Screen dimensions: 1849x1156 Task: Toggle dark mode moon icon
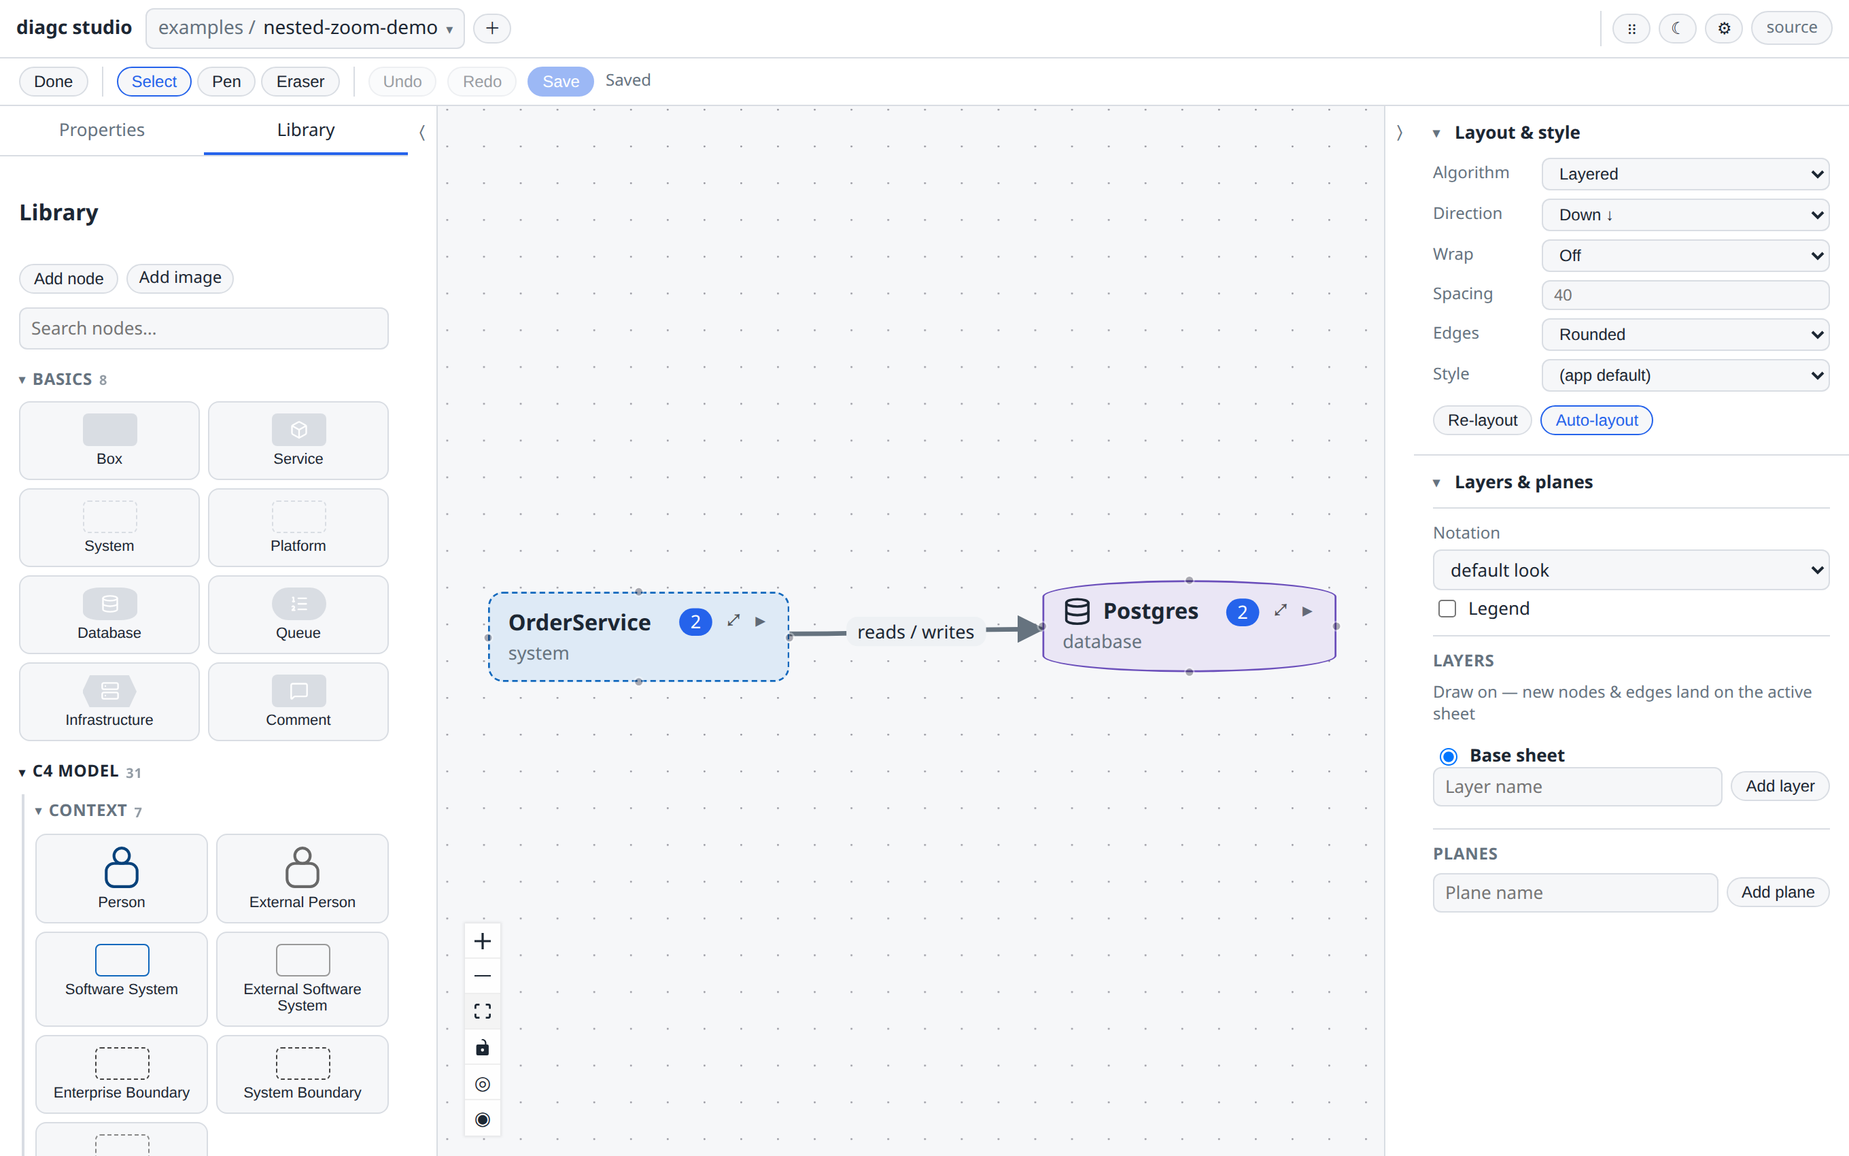pos(1677,29)
